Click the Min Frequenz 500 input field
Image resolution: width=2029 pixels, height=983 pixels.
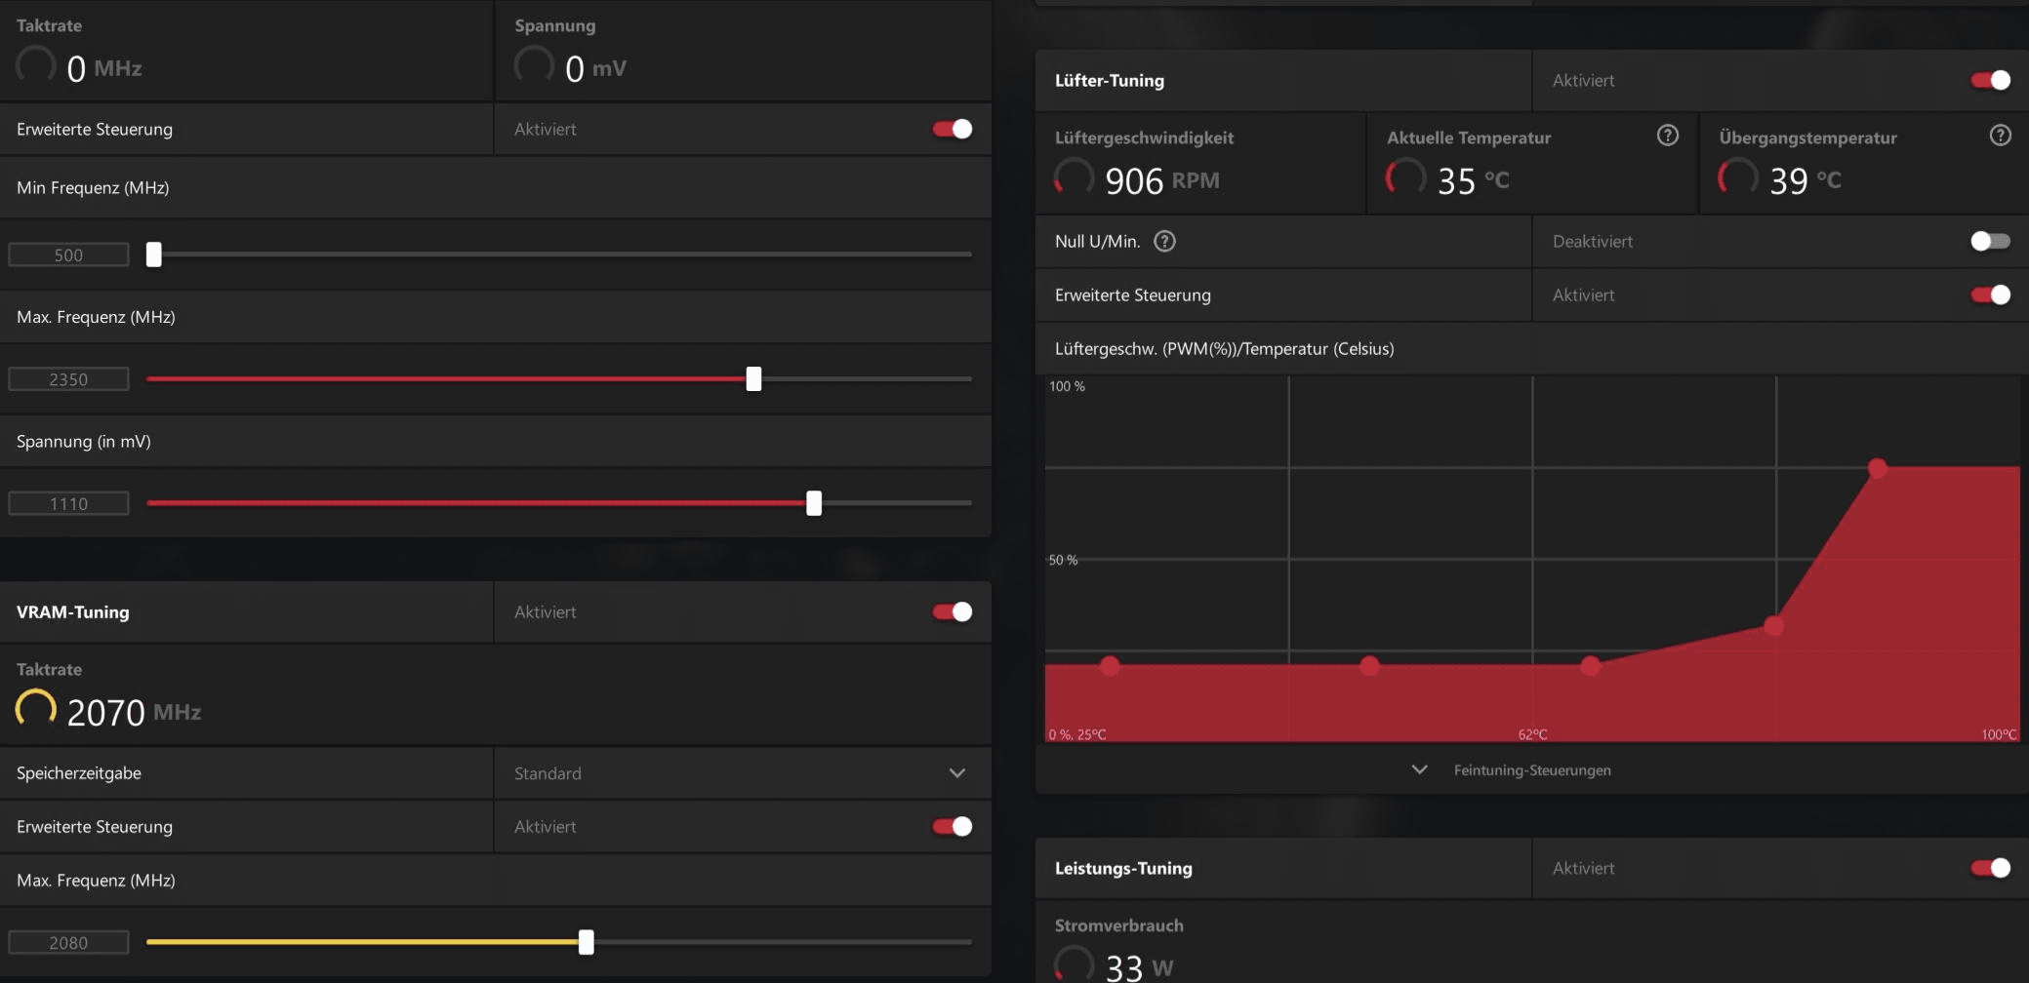[68, 255]
